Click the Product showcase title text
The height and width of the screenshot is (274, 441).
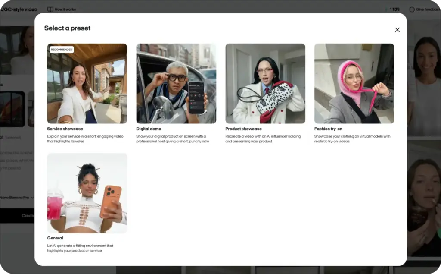[243, 129]
